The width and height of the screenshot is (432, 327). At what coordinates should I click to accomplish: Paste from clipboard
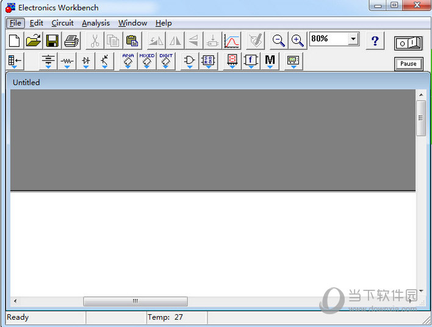coord(132,41)
